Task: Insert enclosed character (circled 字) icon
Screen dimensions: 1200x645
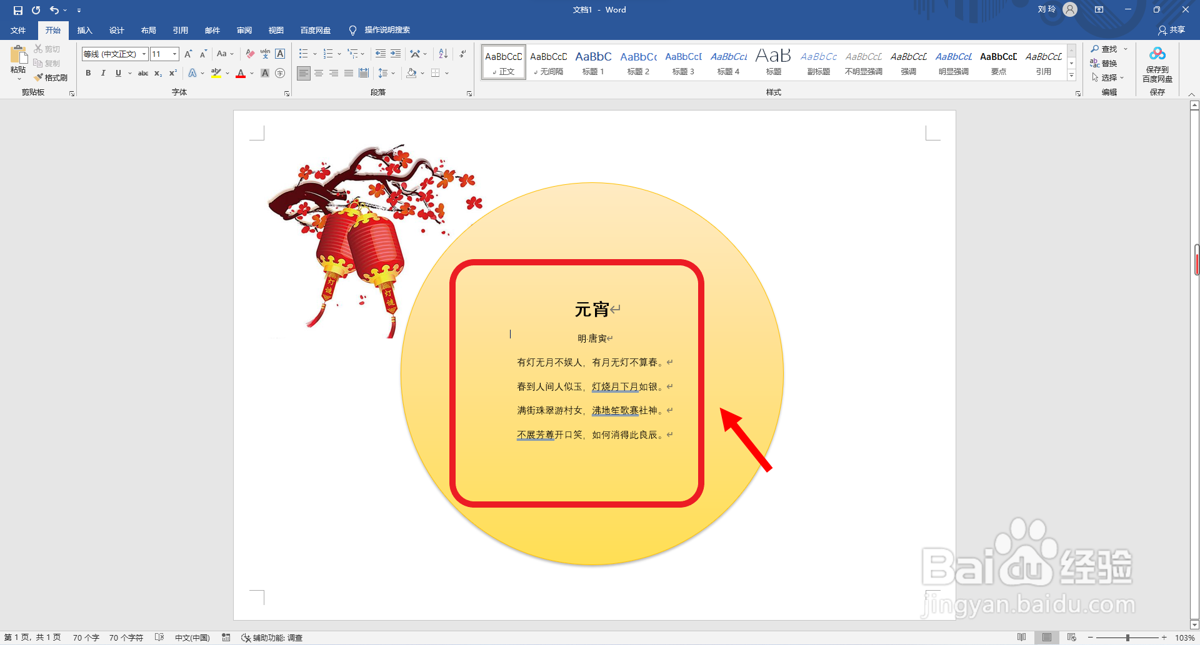Action: (x=280, y=73)
